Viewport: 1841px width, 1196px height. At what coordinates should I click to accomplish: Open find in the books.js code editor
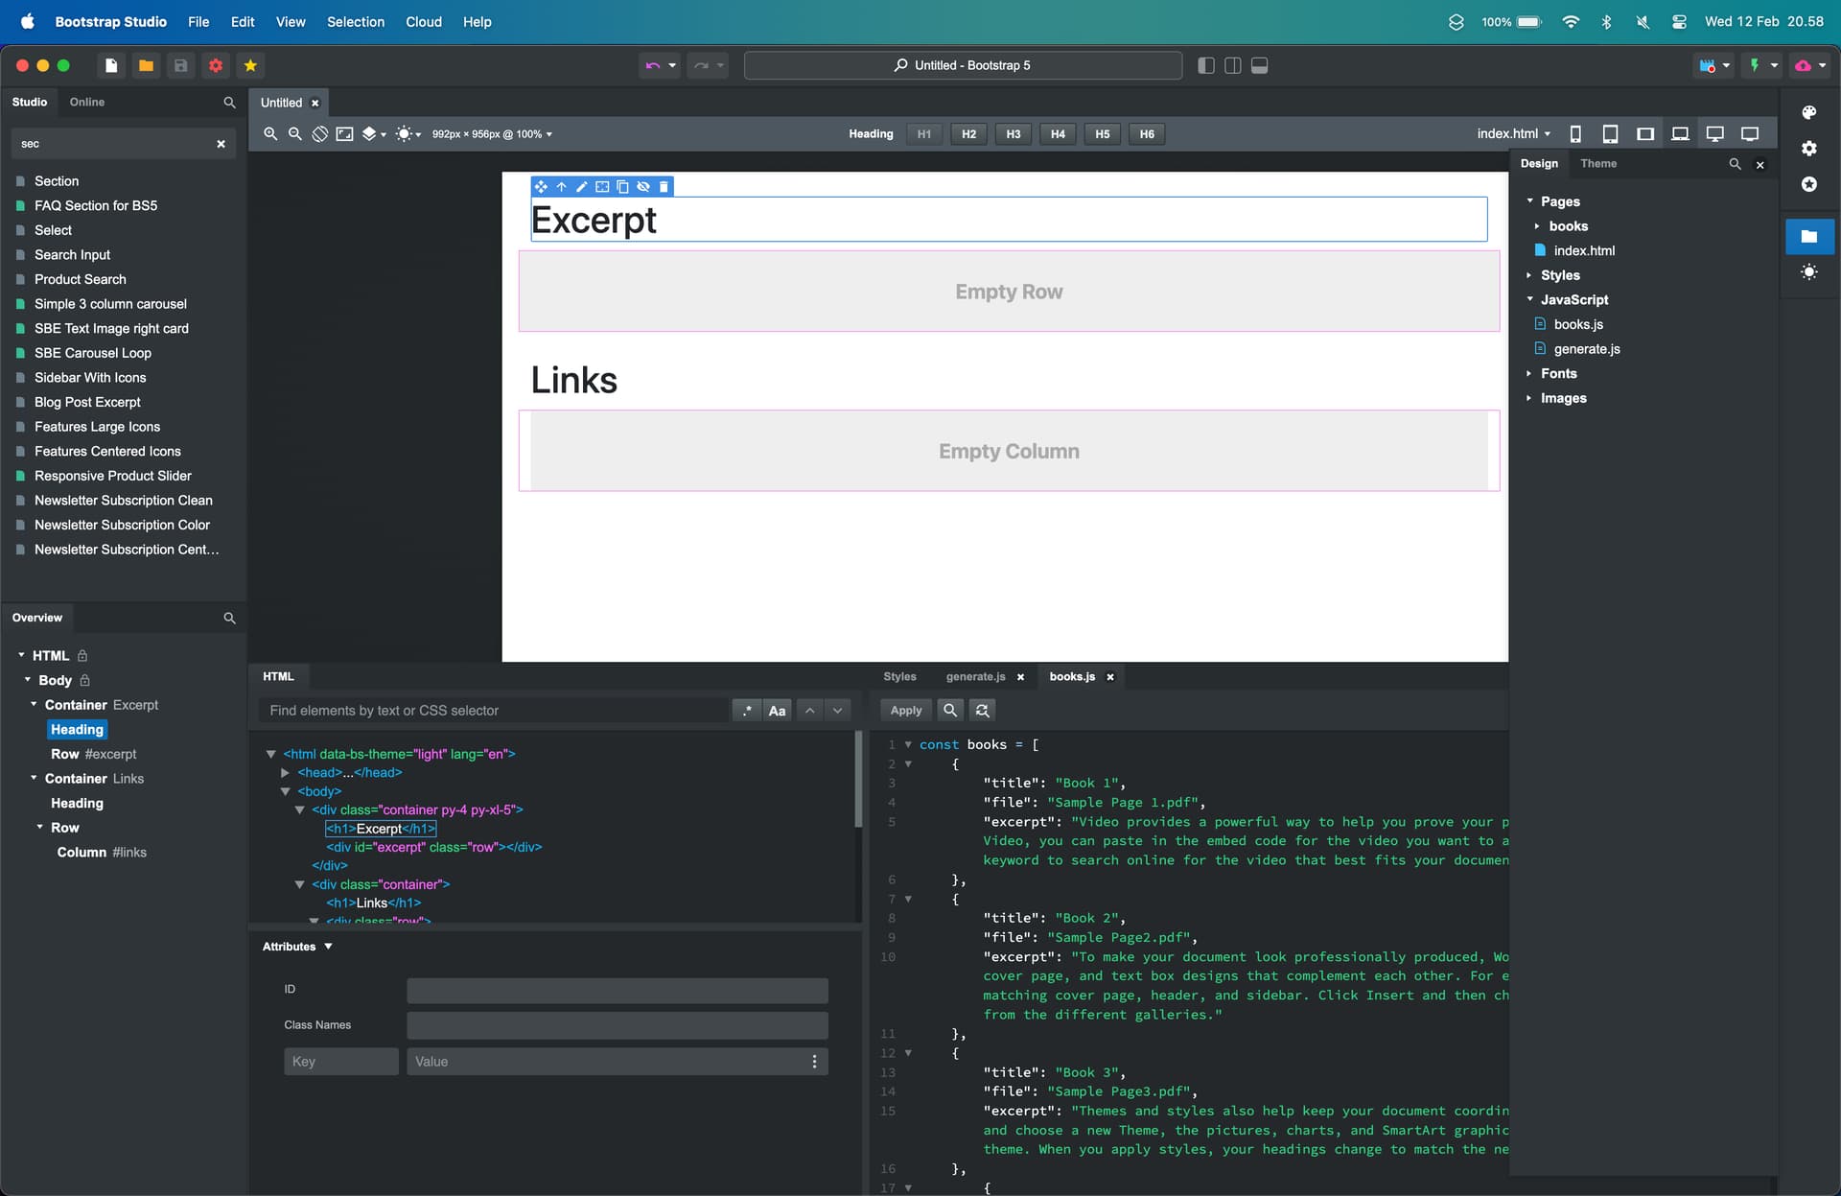[950, 710]
